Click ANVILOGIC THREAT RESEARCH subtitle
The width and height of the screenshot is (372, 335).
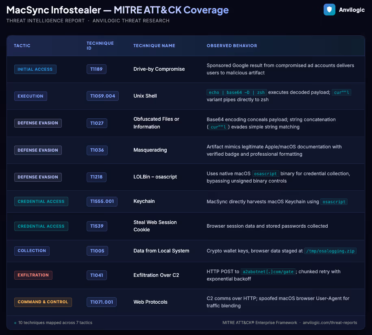click(x=131, y=21)
